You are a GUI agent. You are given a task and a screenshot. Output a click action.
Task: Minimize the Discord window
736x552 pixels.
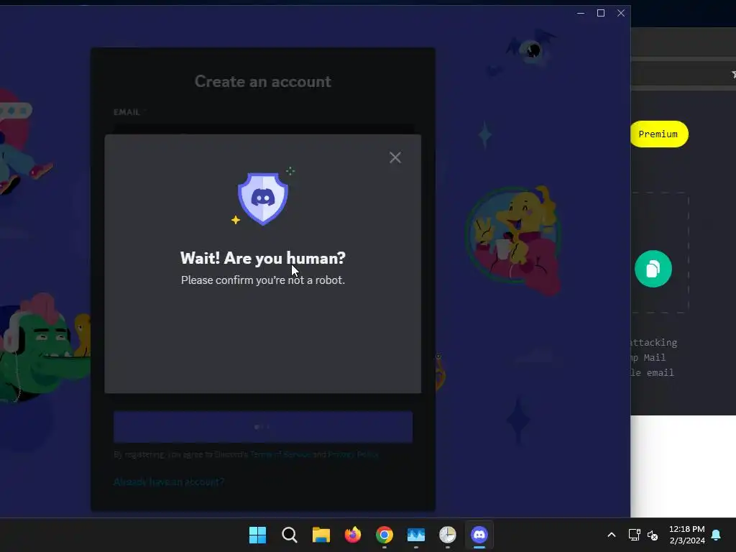(x=581, y=13)
